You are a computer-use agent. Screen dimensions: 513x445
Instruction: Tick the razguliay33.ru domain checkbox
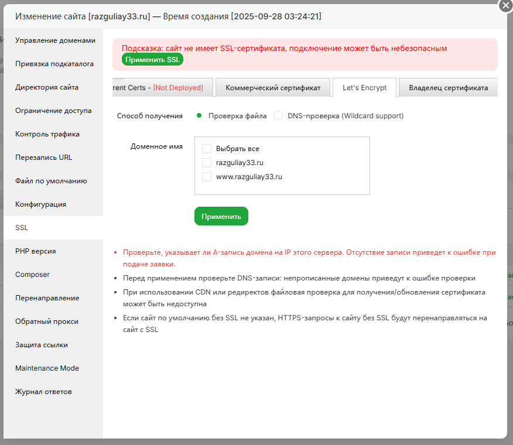[x=207, y=163]
